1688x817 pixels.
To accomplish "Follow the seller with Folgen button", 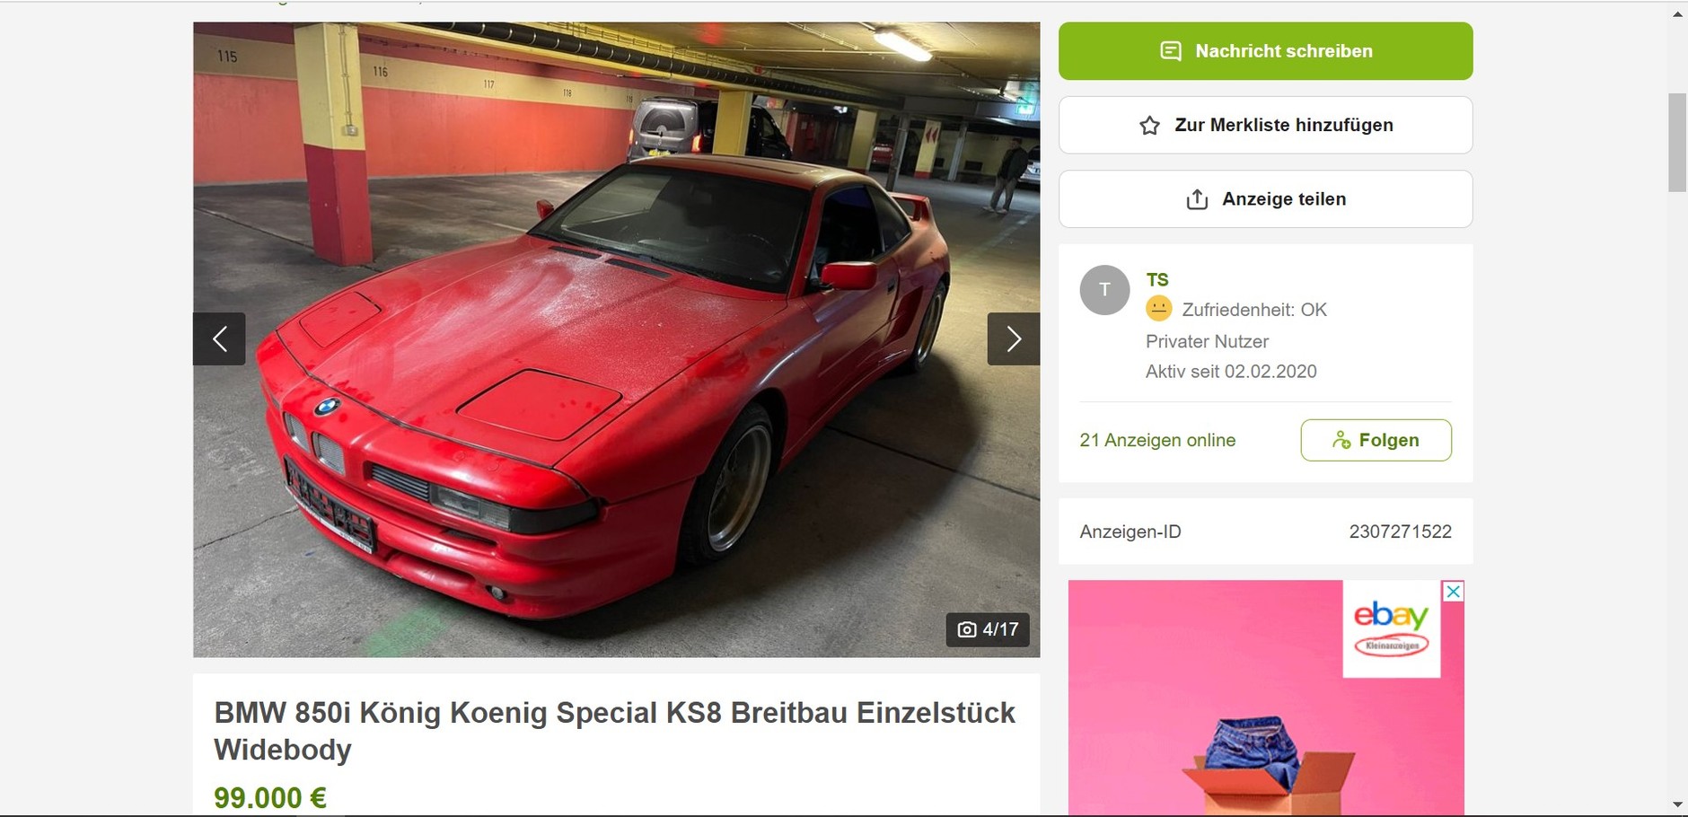I will pyautogui.click(x=1376, y=440).
